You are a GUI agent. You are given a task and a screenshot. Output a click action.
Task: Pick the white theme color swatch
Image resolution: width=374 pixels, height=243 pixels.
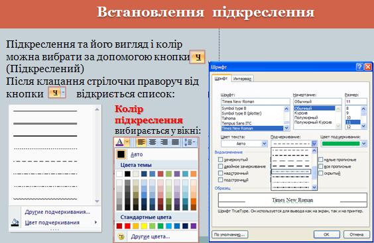(x=119, y=173)
